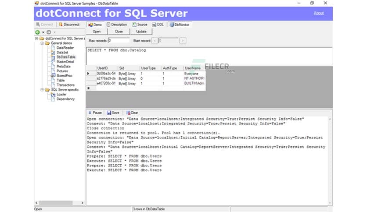This screenshot has width=367, height=212.
Task: Switch to the Source tab
Action: [x=140, y=25]
